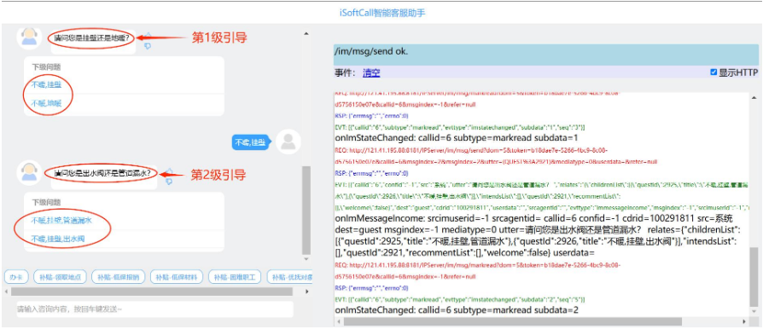
Task: Click the bot message 请问您是挂壁还是地暖?
Action: 91,38
